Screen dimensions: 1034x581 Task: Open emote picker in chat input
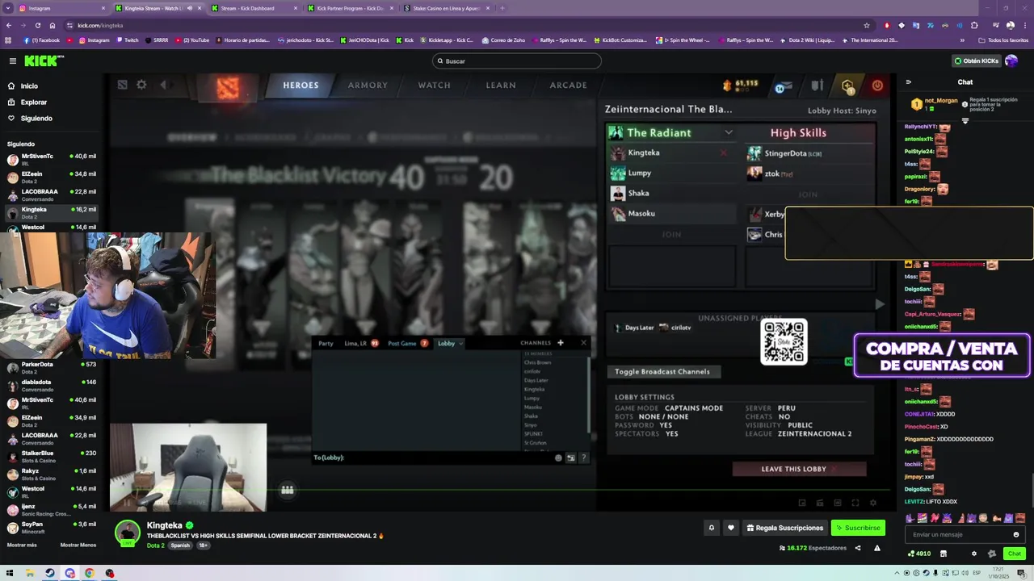click(x=1016, y=534)
